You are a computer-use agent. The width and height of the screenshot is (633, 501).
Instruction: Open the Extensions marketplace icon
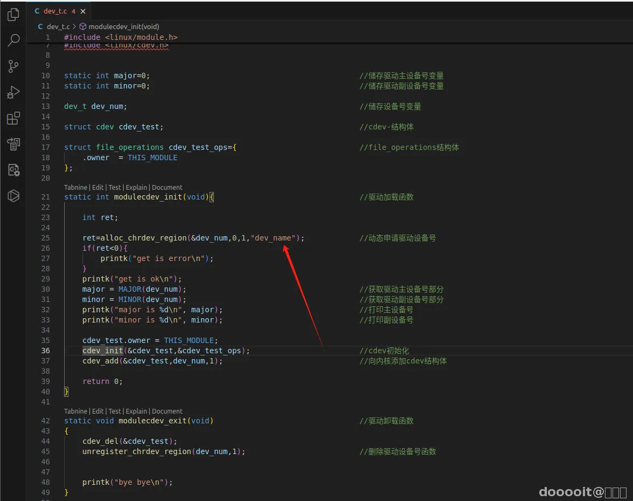[x=13, y=118]
